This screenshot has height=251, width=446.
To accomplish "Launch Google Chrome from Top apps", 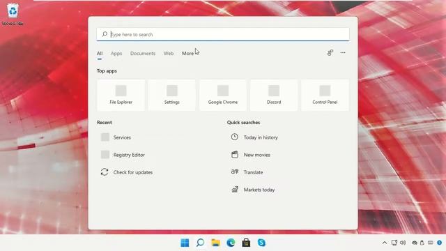I will point(223,95).
